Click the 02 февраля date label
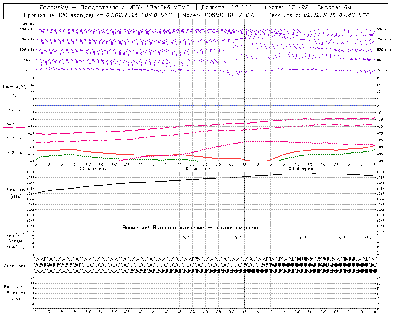The width and height of the screenshot is (393, 314). point(93,169)
